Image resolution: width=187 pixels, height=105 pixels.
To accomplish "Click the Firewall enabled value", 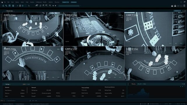I will (x=49, y=96).
